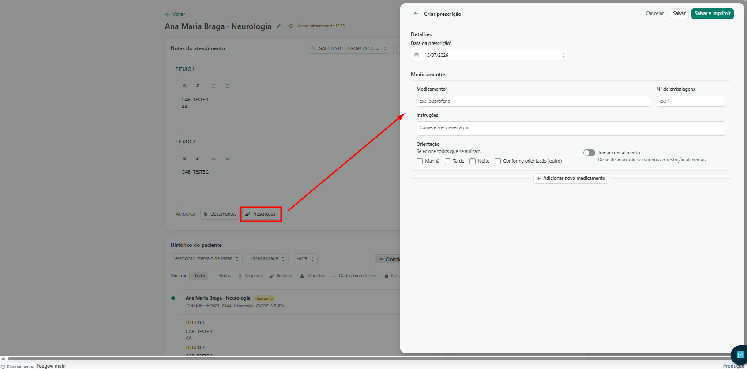Click the back arrow beside Criar prescrição
The width and height of the screenshot is (747, 369).
[416, 14]
